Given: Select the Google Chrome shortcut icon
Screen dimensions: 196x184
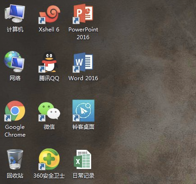Looking at the screenshot, I should (15, 111).
